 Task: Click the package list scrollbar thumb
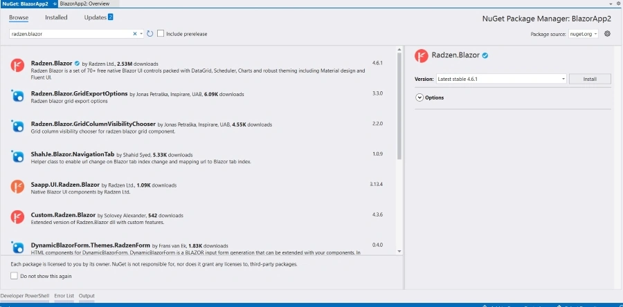[x=399, y=106]
